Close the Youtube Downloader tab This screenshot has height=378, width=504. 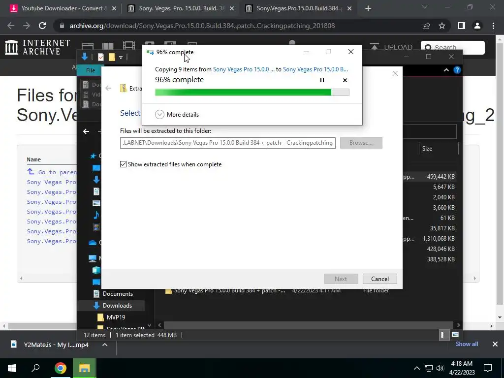tap(114, 8)
